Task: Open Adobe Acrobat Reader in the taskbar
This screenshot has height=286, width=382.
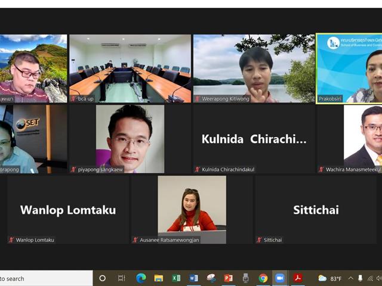Action: [x=297, y=278]
